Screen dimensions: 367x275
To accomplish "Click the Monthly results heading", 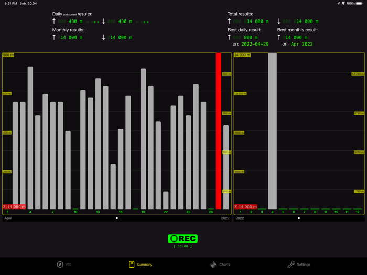I will tap(68, 30).
